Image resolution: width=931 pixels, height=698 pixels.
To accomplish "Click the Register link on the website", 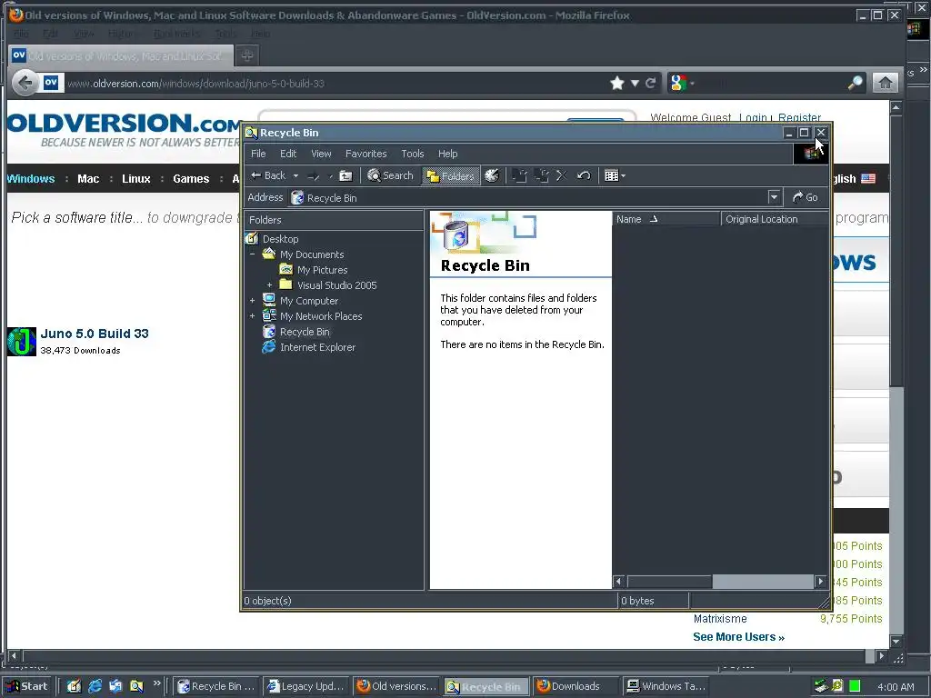I will [799, 117].
